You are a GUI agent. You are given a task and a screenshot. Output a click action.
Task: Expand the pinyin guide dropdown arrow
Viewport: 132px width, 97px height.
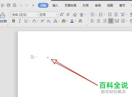[x=85, y=15]
